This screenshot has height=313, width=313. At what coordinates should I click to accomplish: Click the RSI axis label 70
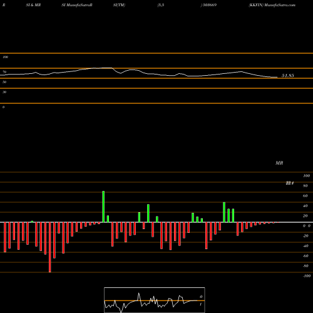[4, 72]
